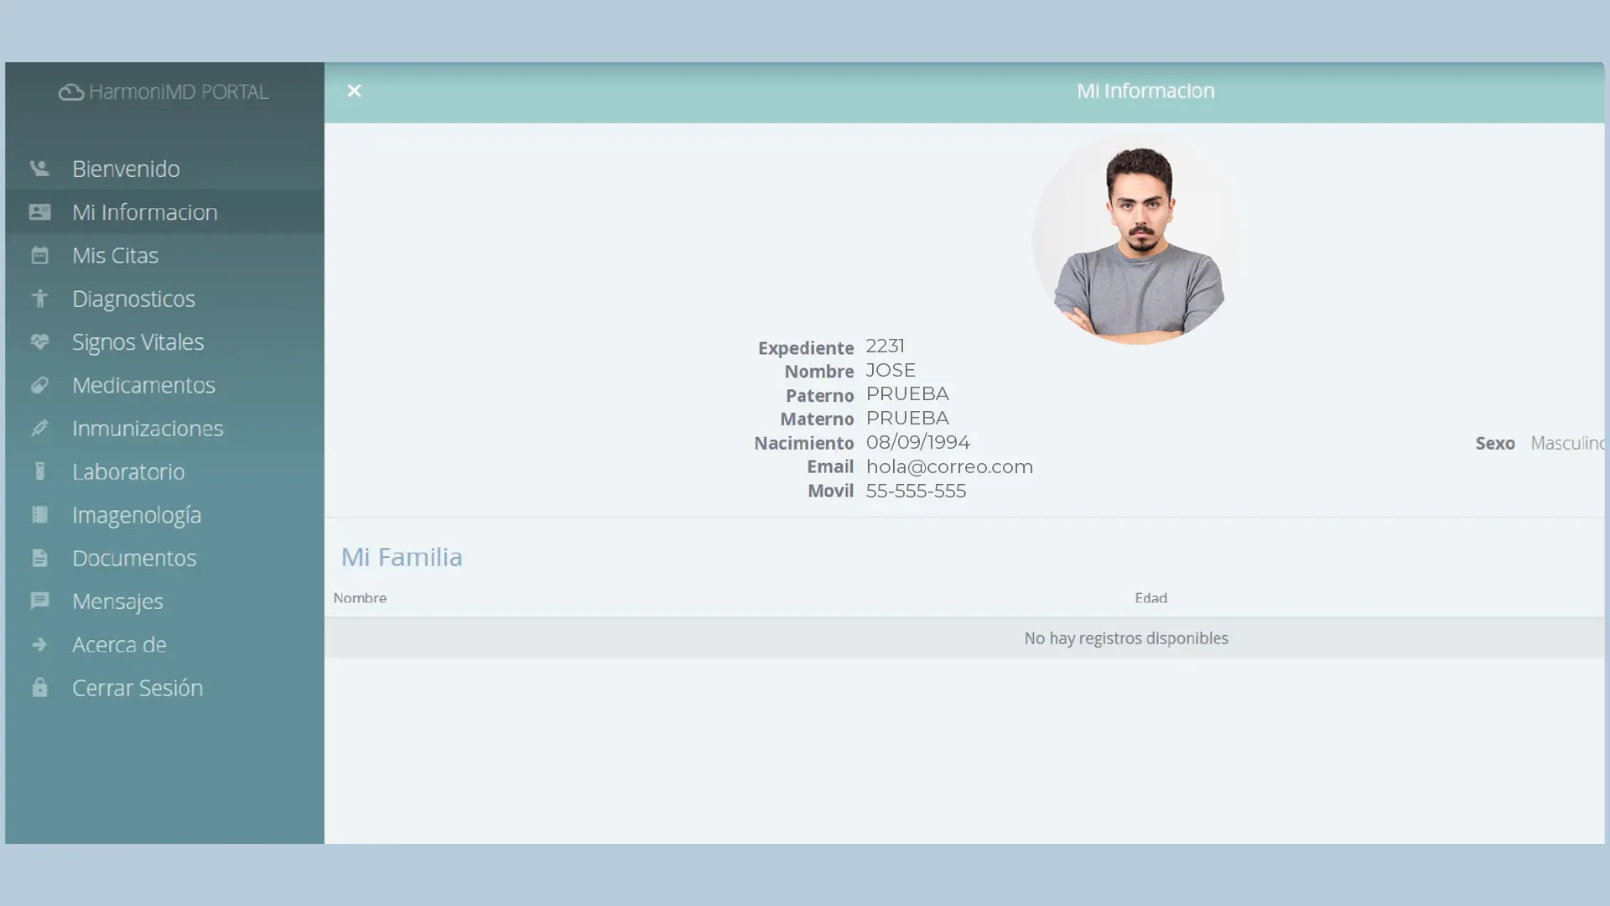This screenshot has height=906, width=1610.
Task: Click the HarmoniMD cloud logo icon
Action: pos(70,92)
